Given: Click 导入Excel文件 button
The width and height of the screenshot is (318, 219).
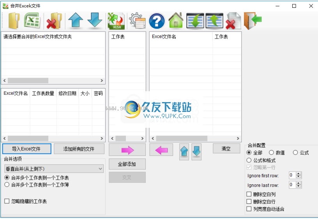Looking at the screenshot, I should [26, 149].
